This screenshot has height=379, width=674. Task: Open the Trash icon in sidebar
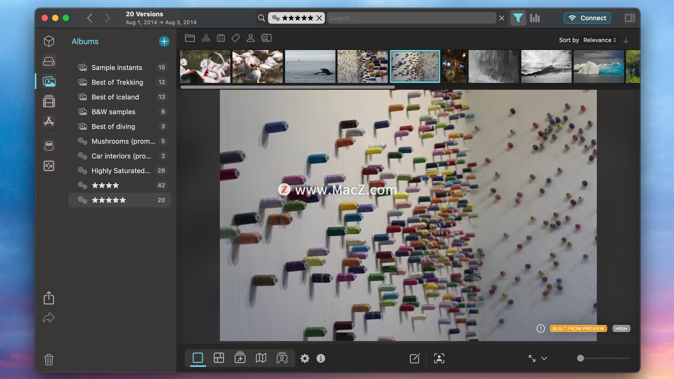click(x=49, y=360)
